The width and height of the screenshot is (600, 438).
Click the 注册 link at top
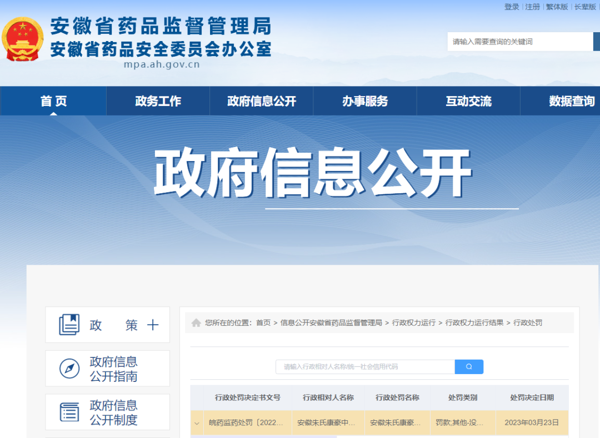pos(532,7)
